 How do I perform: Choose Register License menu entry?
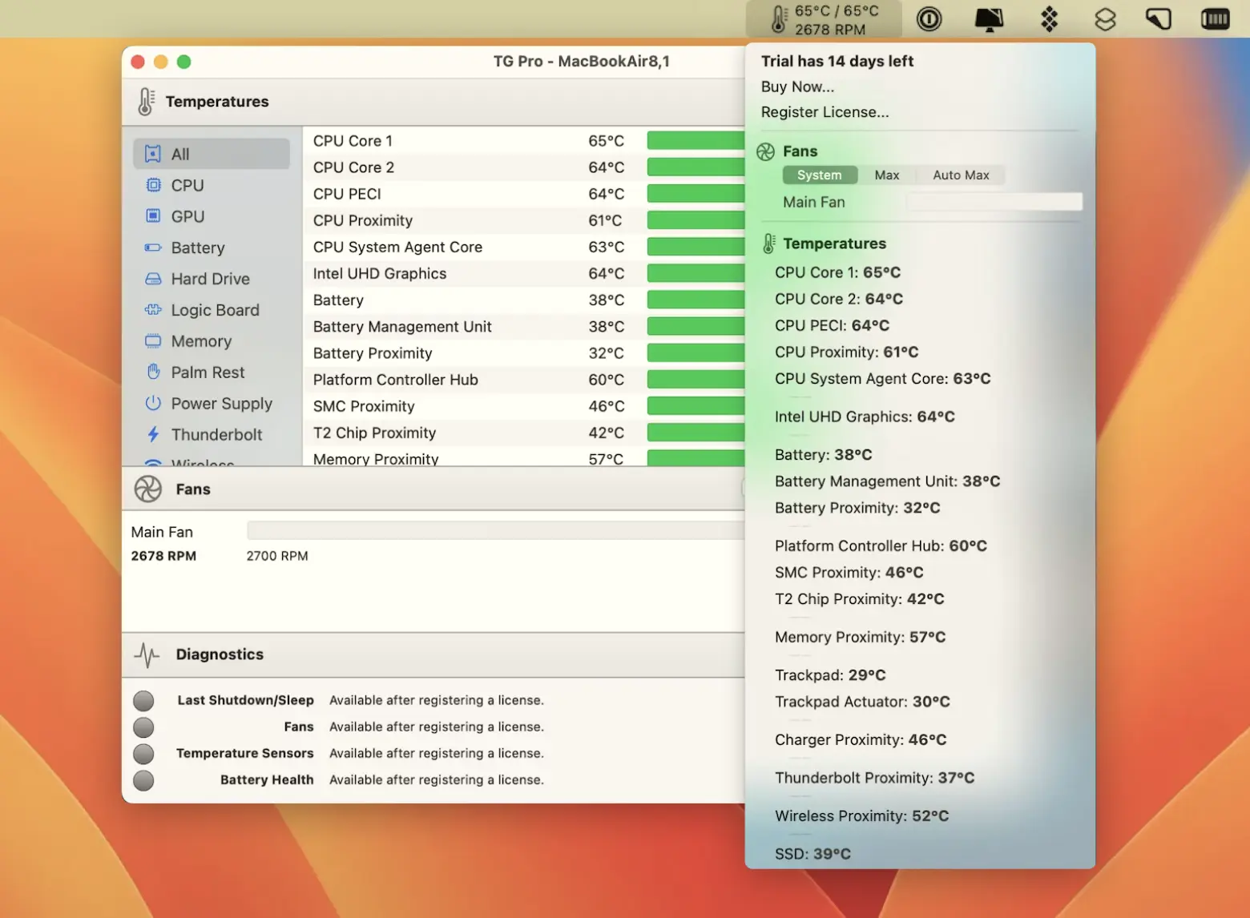coord(825,112)
